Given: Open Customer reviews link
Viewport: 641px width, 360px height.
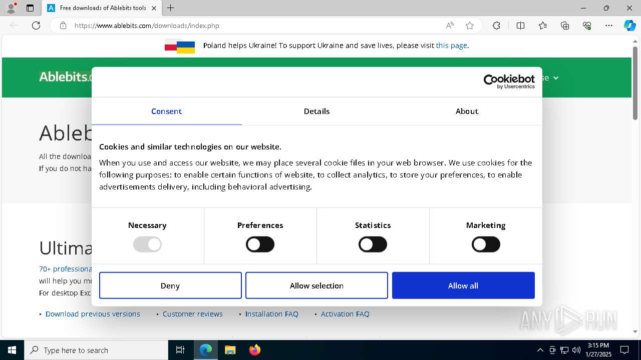Looking at the screenshot, I should [x=193, y=314].
